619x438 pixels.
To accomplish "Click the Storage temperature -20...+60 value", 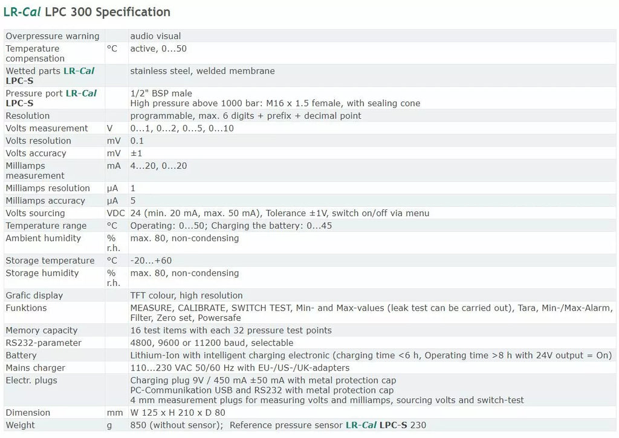I will click(x=151, y=261).
